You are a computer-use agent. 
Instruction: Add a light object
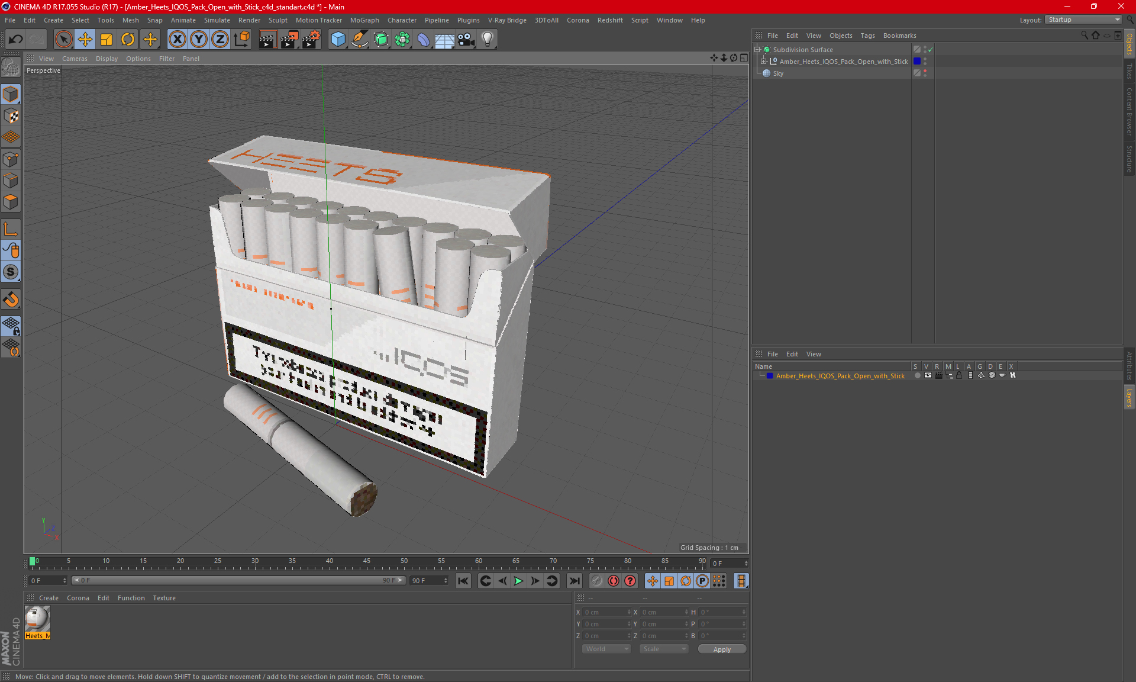coord(487,40)
